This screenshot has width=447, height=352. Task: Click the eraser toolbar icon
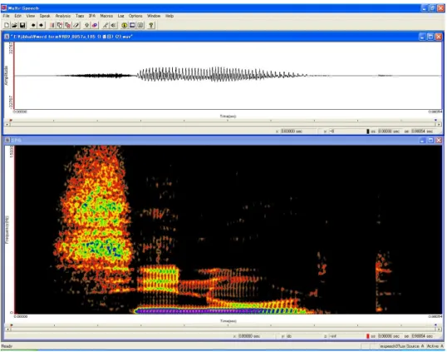click(76, 26)
